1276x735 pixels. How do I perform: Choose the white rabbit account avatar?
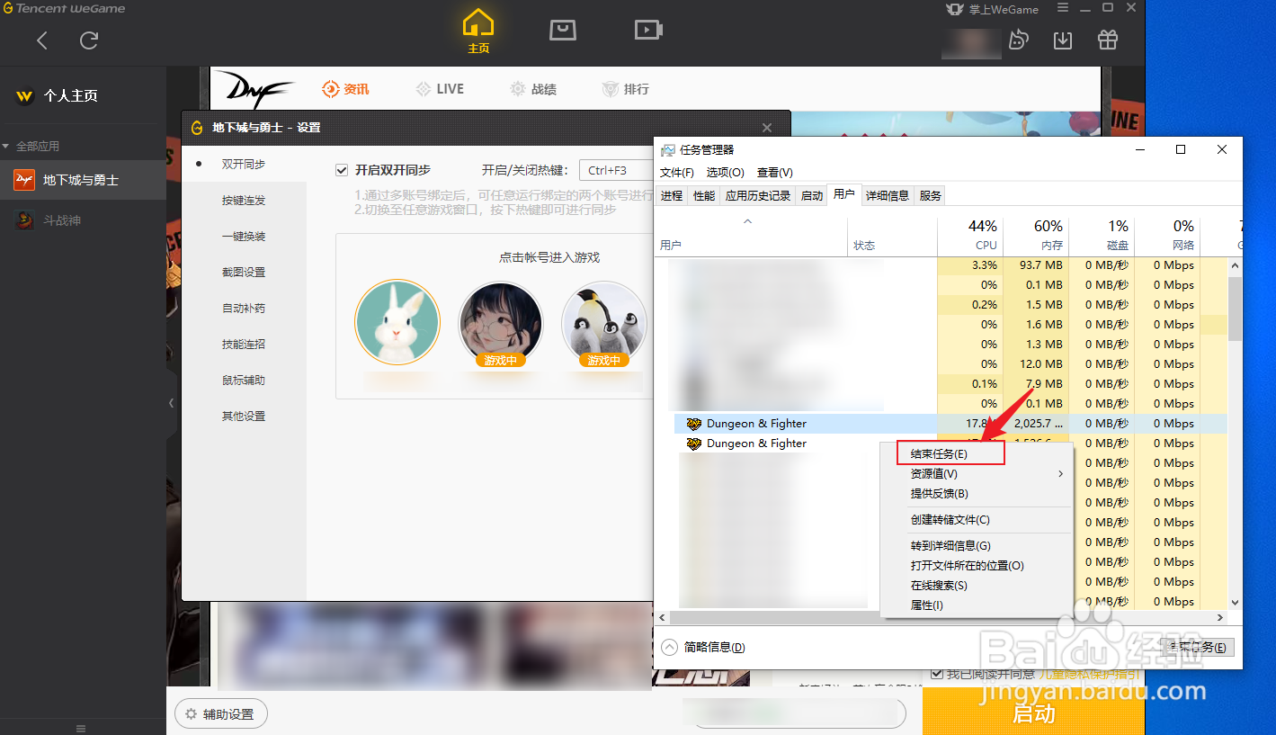click(x=397, y=322)
